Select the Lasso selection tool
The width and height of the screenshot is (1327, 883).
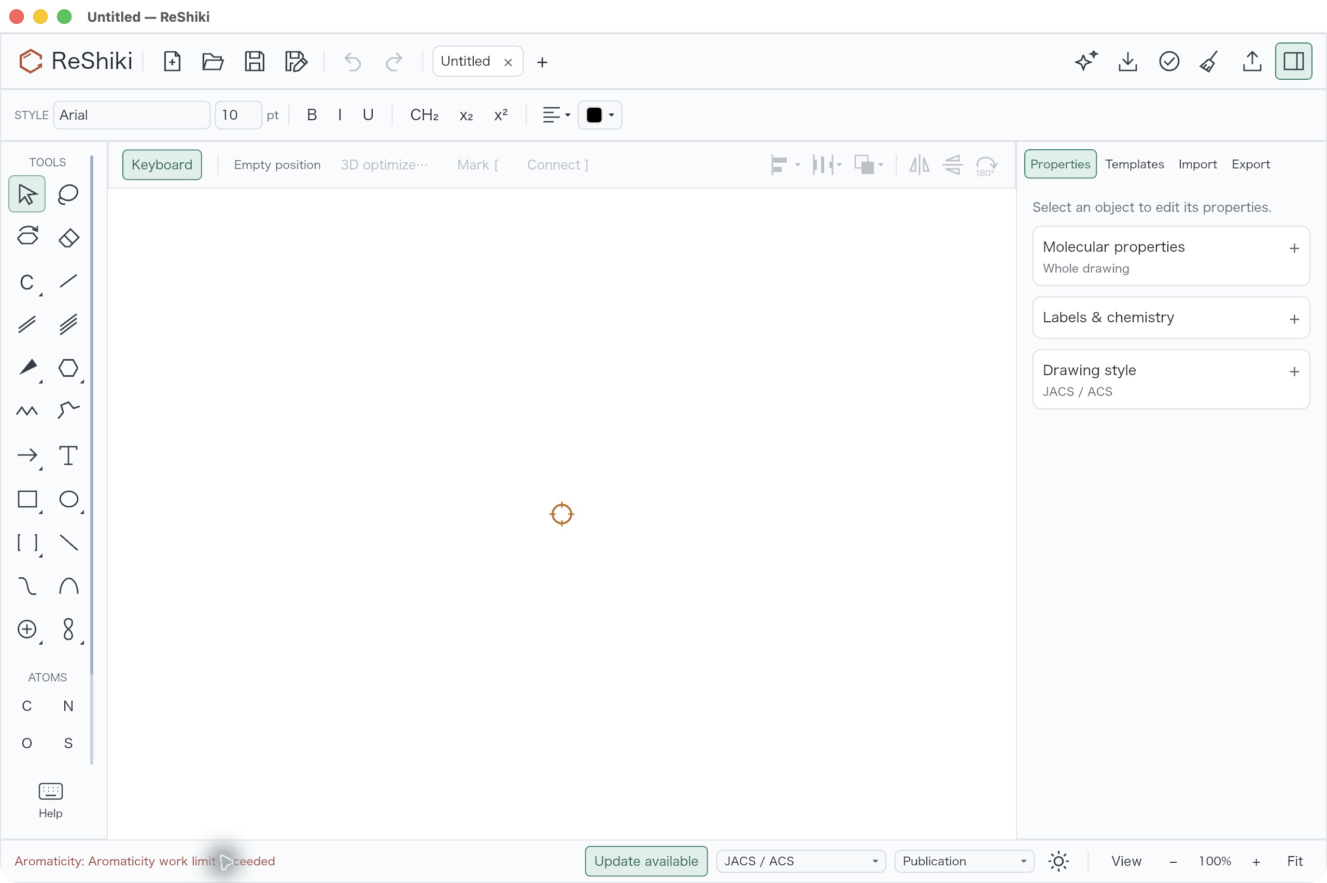68,194
